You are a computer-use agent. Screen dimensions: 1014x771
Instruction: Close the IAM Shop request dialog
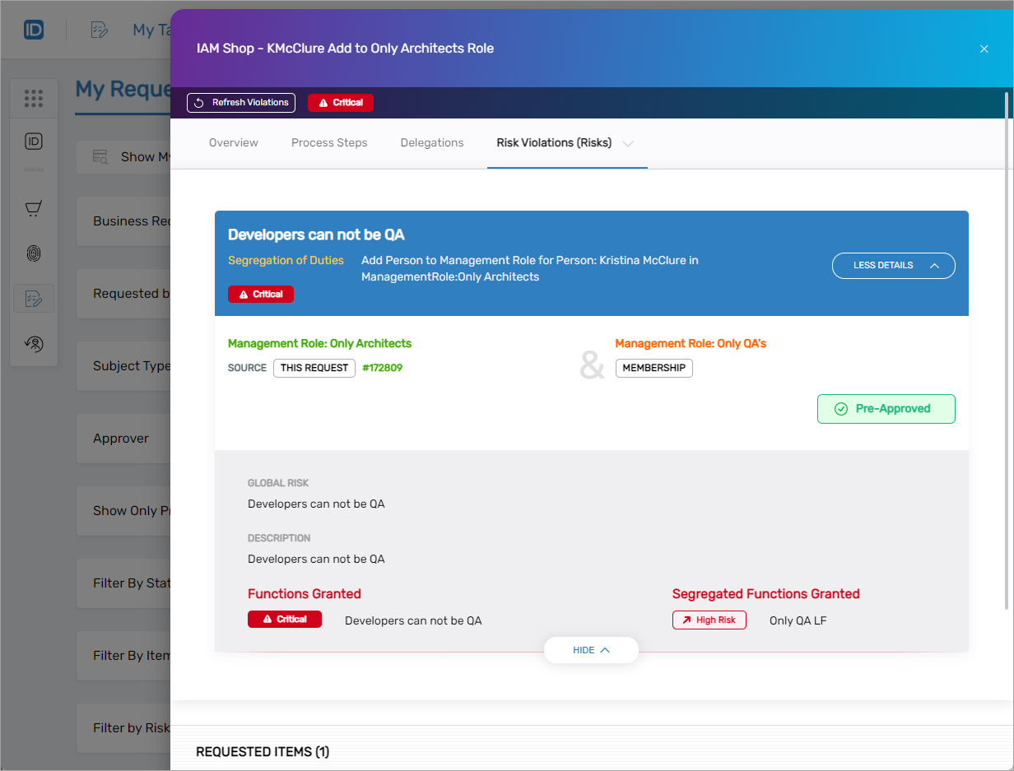[x=984, y=49]
